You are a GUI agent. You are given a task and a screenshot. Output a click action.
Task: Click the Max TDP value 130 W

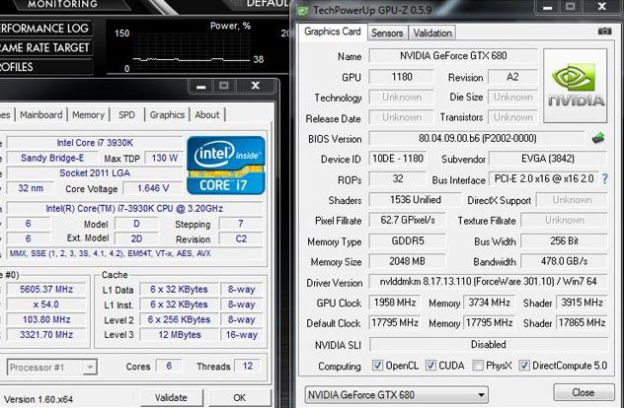coord(164,158)
